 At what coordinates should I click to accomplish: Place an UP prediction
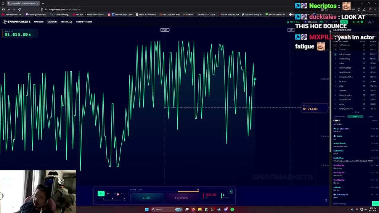coord(147,198)
